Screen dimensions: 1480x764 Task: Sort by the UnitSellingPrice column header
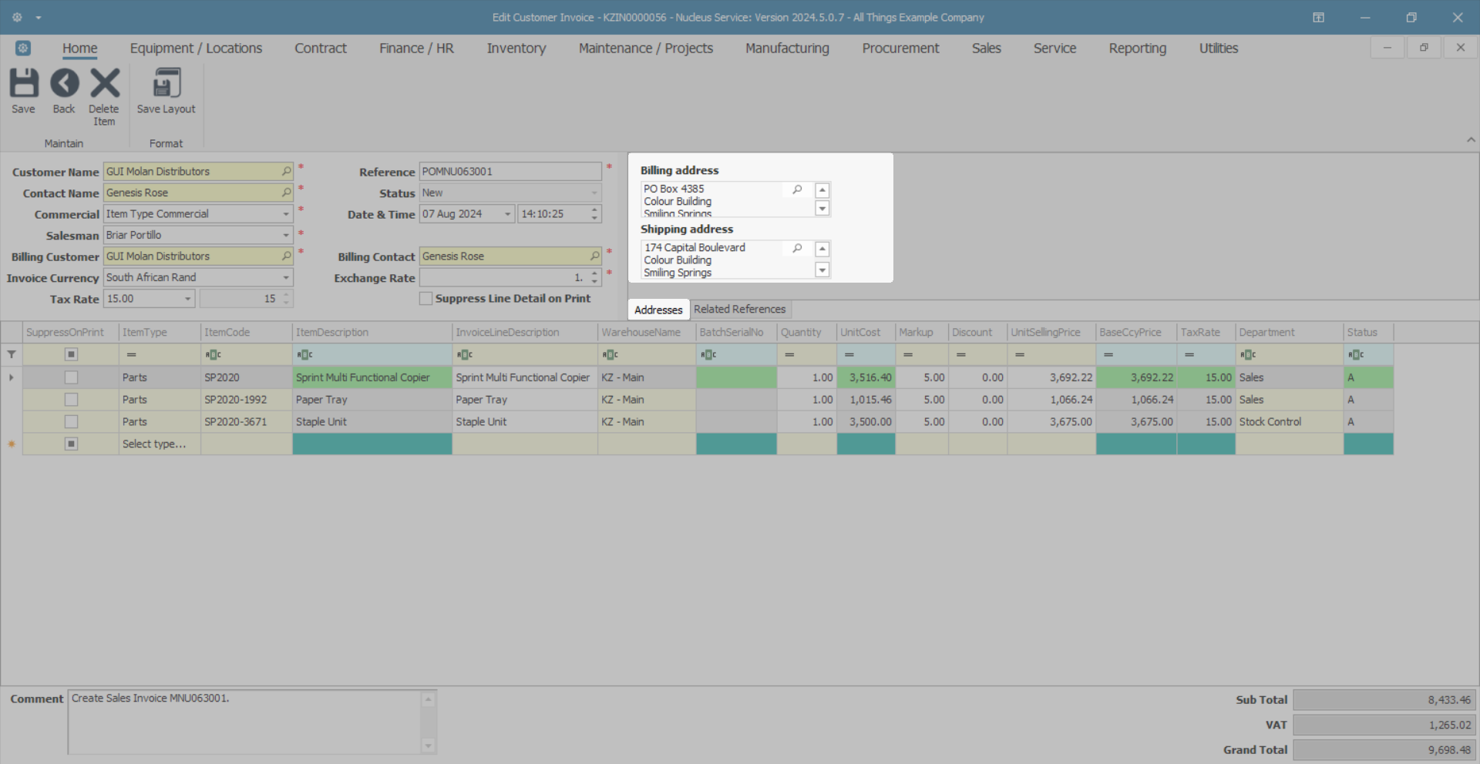click(1051, 332)
